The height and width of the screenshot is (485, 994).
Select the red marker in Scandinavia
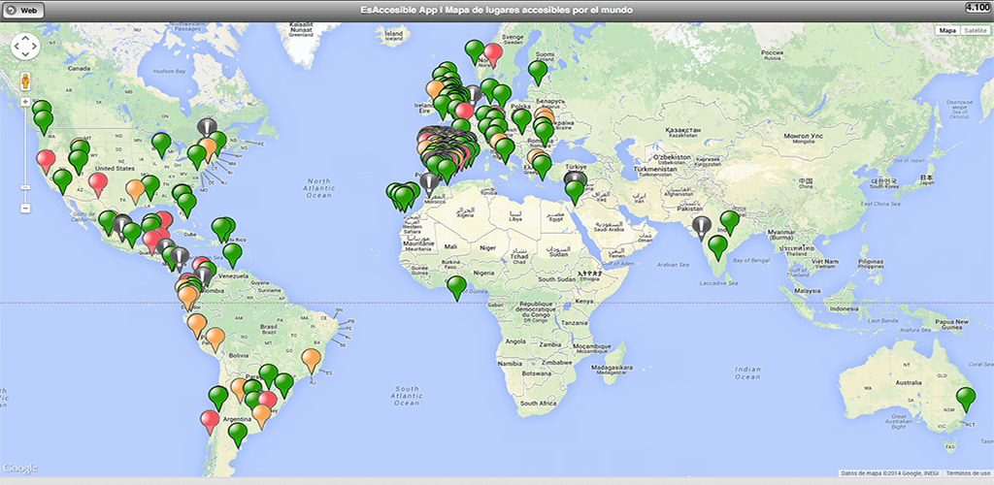coord(493,53)
